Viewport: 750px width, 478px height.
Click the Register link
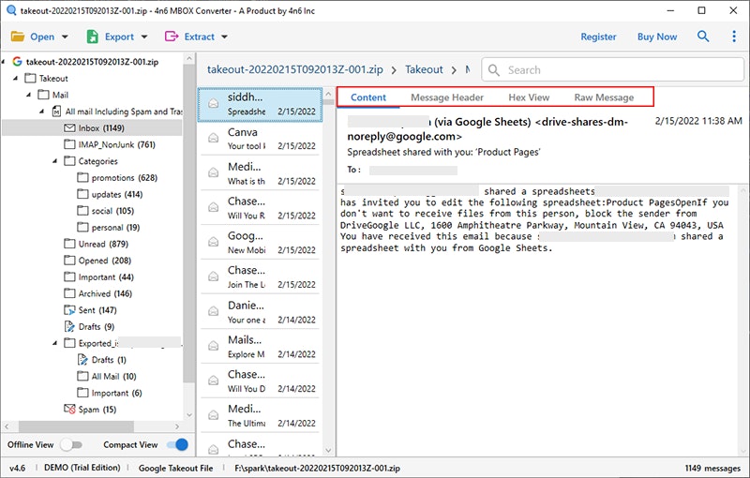click(x=598, y=37)
